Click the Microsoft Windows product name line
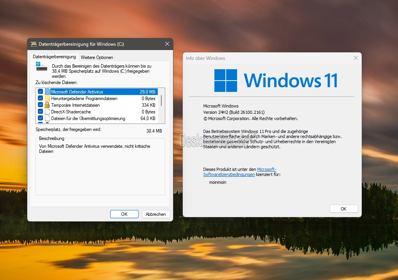The image size is (398, 280). click(x=221, y=106)
